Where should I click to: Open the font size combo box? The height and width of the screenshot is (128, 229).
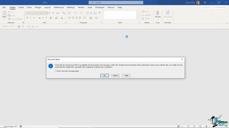pyautogui.click(x=45, y=13)
